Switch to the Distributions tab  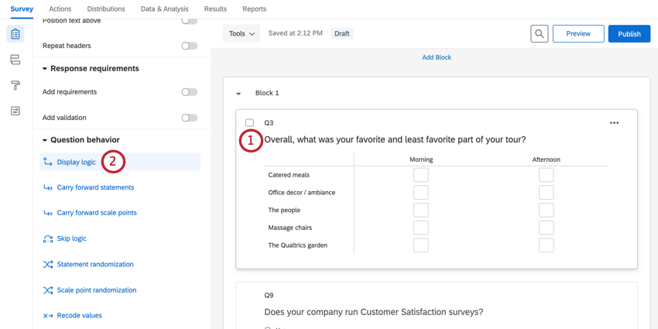[x=106, y=9]
